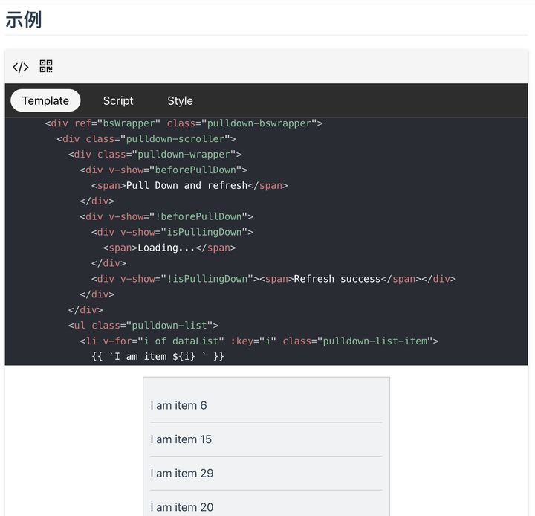Show the QR code icon

[x=46, y=66]
